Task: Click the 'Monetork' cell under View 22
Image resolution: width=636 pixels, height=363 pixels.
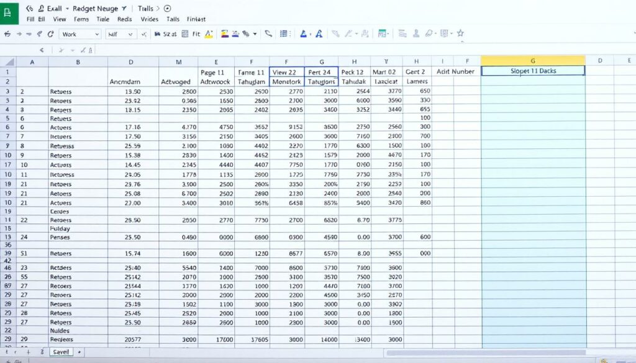Action: coord(286,81)
